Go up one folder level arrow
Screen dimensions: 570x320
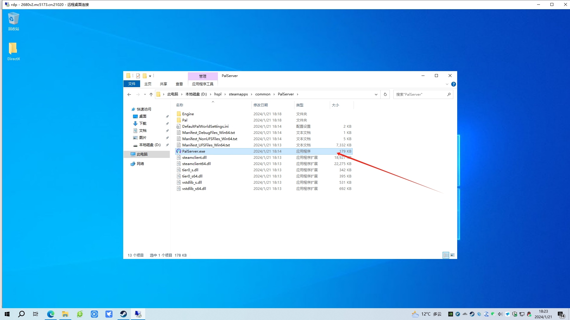click(151, 95)
